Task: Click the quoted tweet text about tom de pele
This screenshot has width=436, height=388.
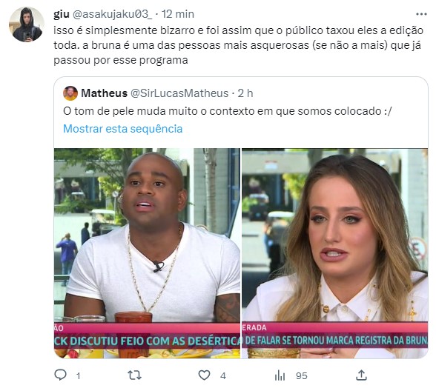Action: 228,111
